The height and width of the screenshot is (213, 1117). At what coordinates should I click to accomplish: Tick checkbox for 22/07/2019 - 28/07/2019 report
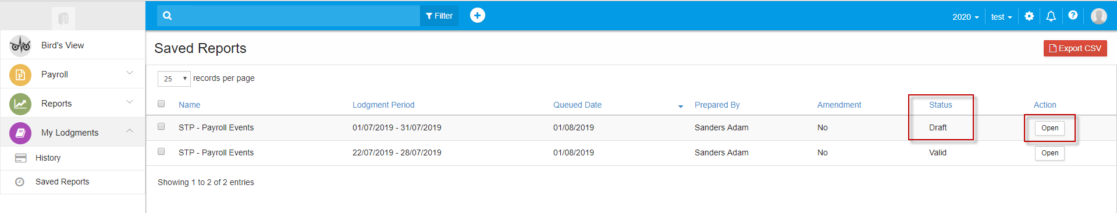click(x=161, y=151)
